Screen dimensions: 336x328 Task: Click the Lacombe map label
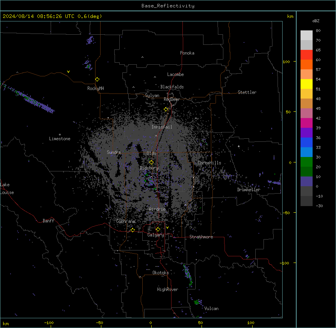pos(175,74)
